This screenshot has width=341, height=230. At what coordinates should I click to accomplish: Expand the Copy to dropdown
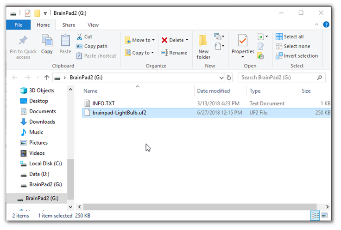[x=152, y=53]
